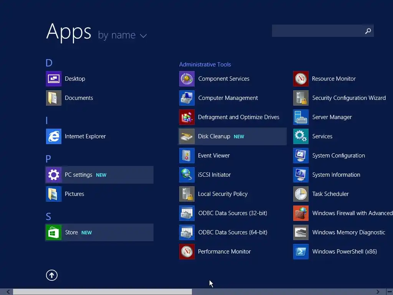Open System Information icon

(x=301, y=175)
